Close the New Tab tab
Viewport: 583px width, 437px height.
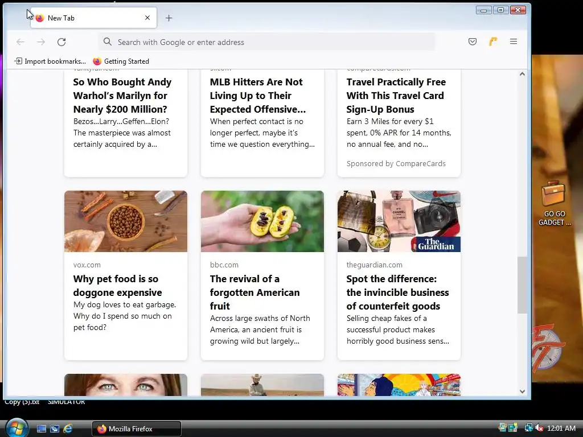[147, 18]
